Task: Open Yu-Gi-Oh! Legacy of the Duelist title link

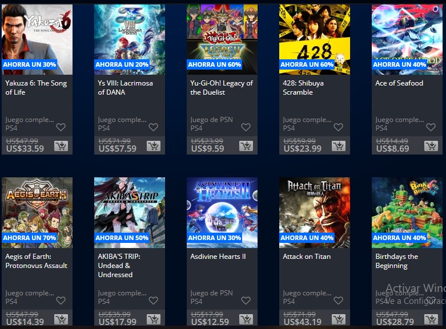Action: (222, 87)
